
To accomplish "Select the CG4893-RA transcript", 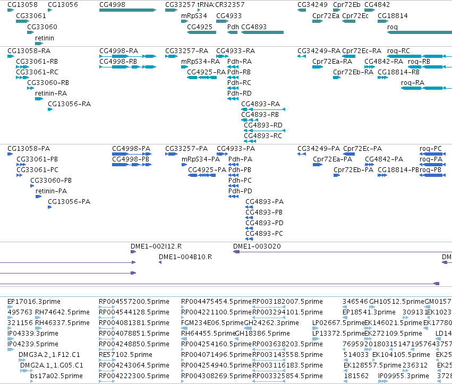I will point(263,109).
